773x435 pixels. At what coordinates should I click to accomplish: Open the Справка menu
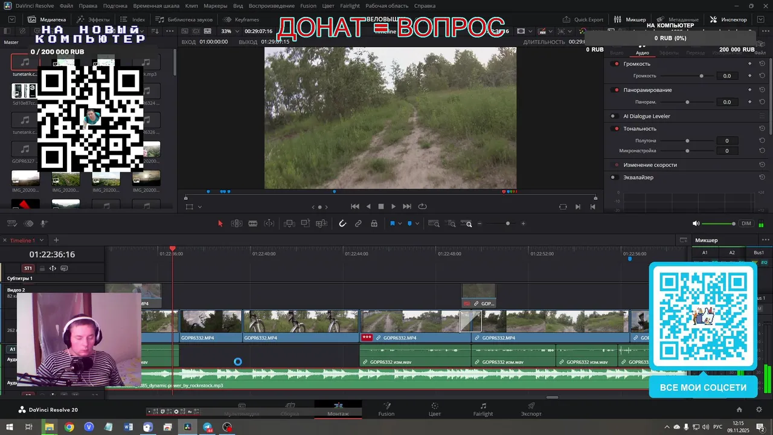425,6
